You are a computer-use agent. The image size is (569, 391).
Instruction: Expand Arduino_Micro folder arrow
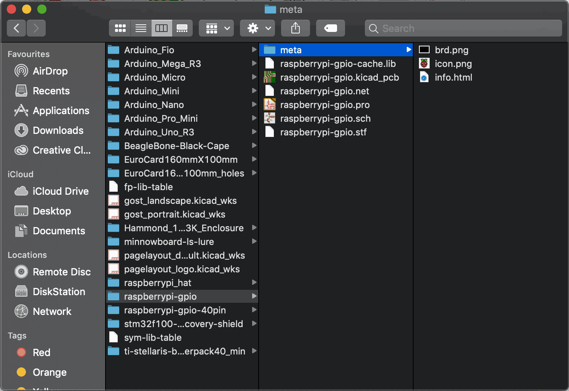pos(254,77)
